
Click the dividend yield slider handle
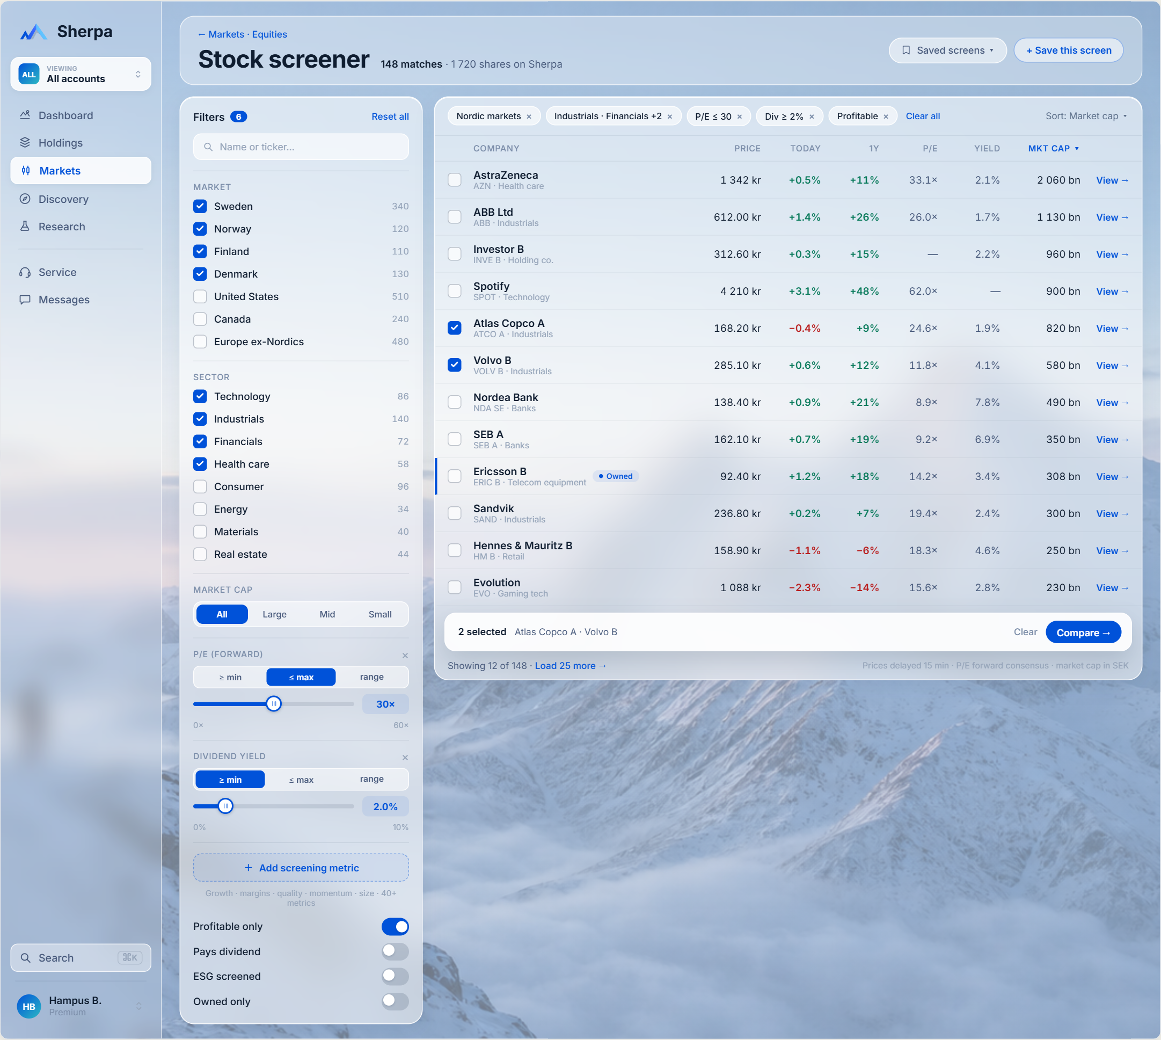[225, 807]
